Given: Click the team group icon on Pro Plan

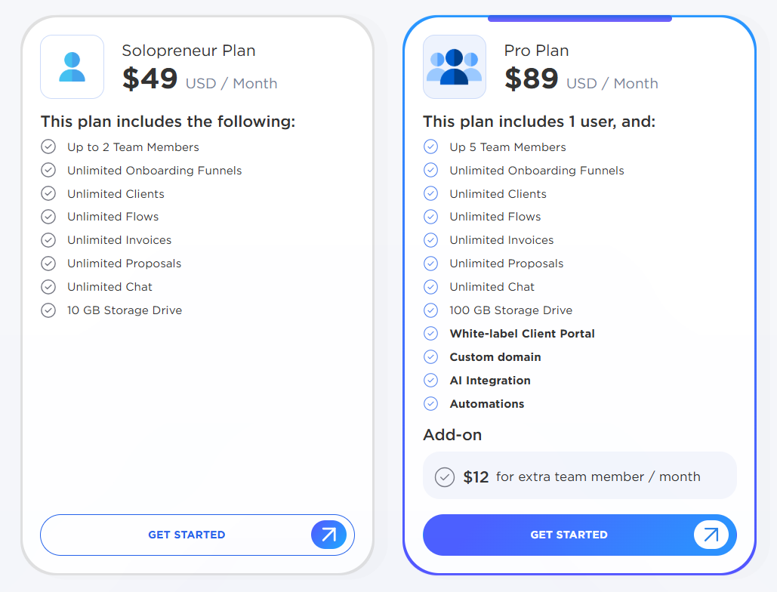Looking at the screenshot, I should 455,66.
